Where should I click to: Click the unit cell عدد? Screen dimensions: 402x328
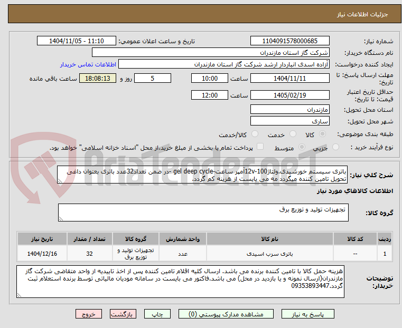click(183, 254)
